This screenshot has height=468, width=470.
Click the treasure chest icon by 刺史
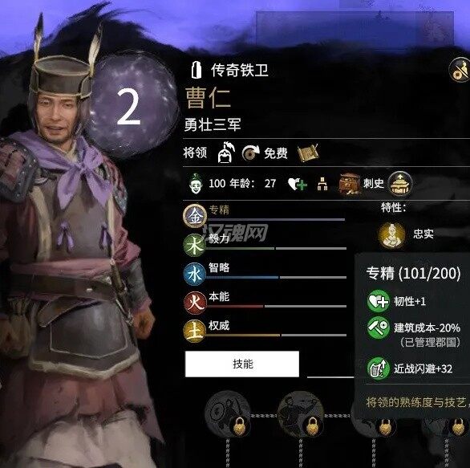[349, 183]
